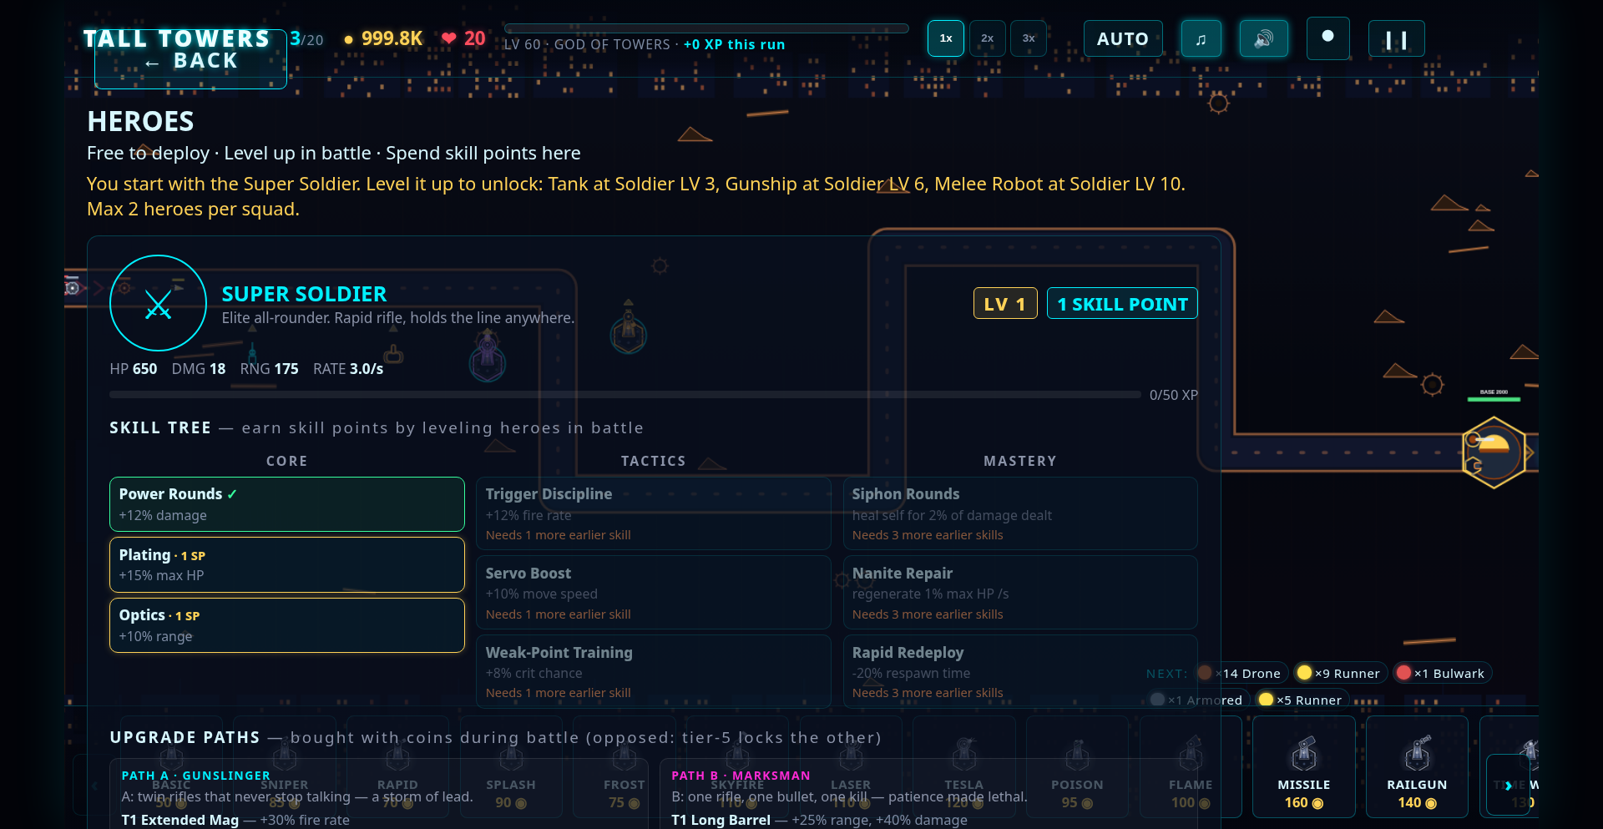Click the x14 Drone enemy chip
The height and width of the screenshot is (829, 1603).
click(x=1241, y=673)
